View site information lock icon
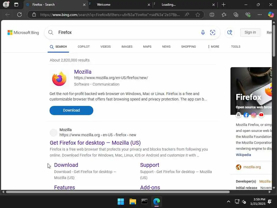 tap(34, 15)
